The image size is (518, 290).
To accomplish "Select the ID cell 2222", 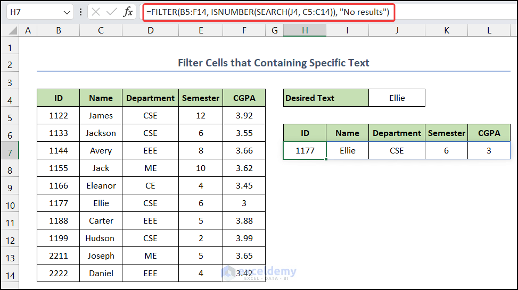I will click(x=58, y=273).
